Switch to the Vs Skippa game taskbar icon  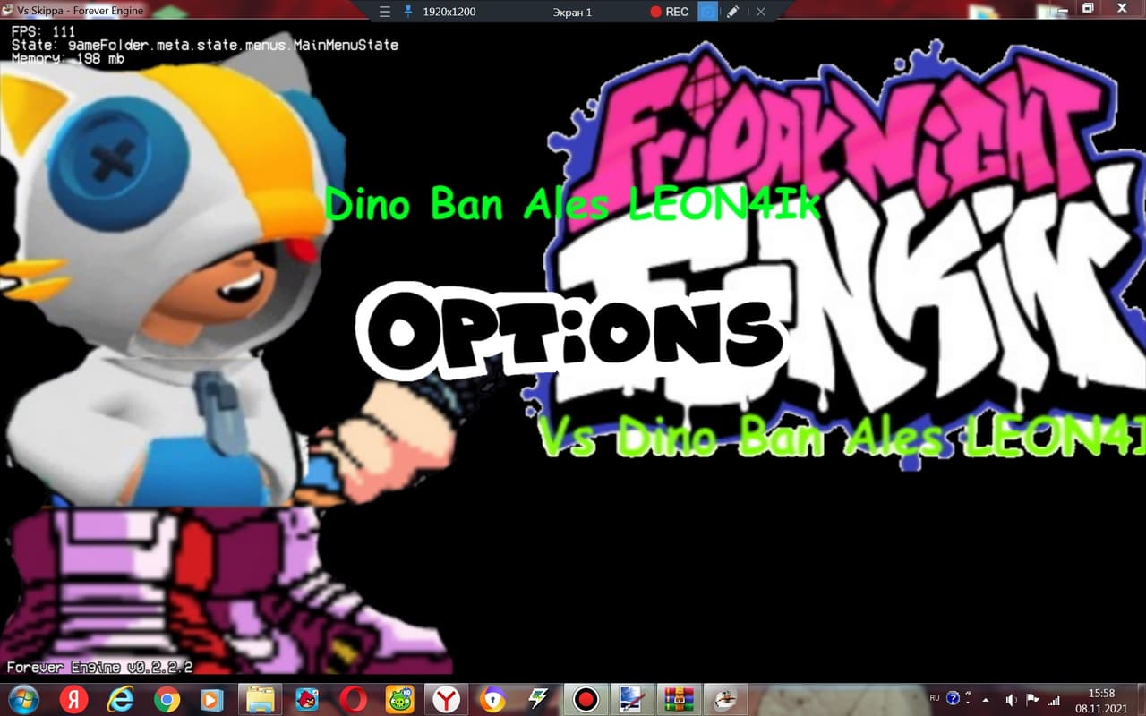pyautogui.click(x=725, y=699)
